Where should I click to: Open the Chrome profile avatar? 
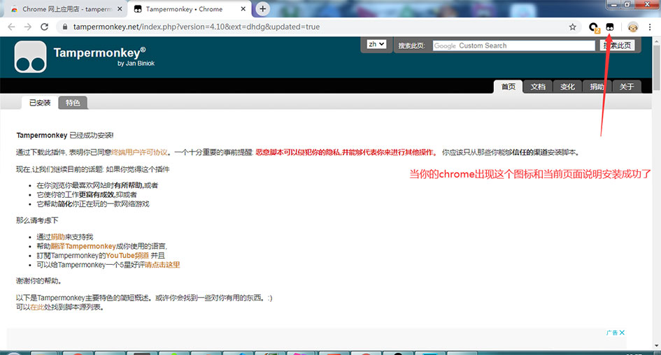[x=632, y=27]
